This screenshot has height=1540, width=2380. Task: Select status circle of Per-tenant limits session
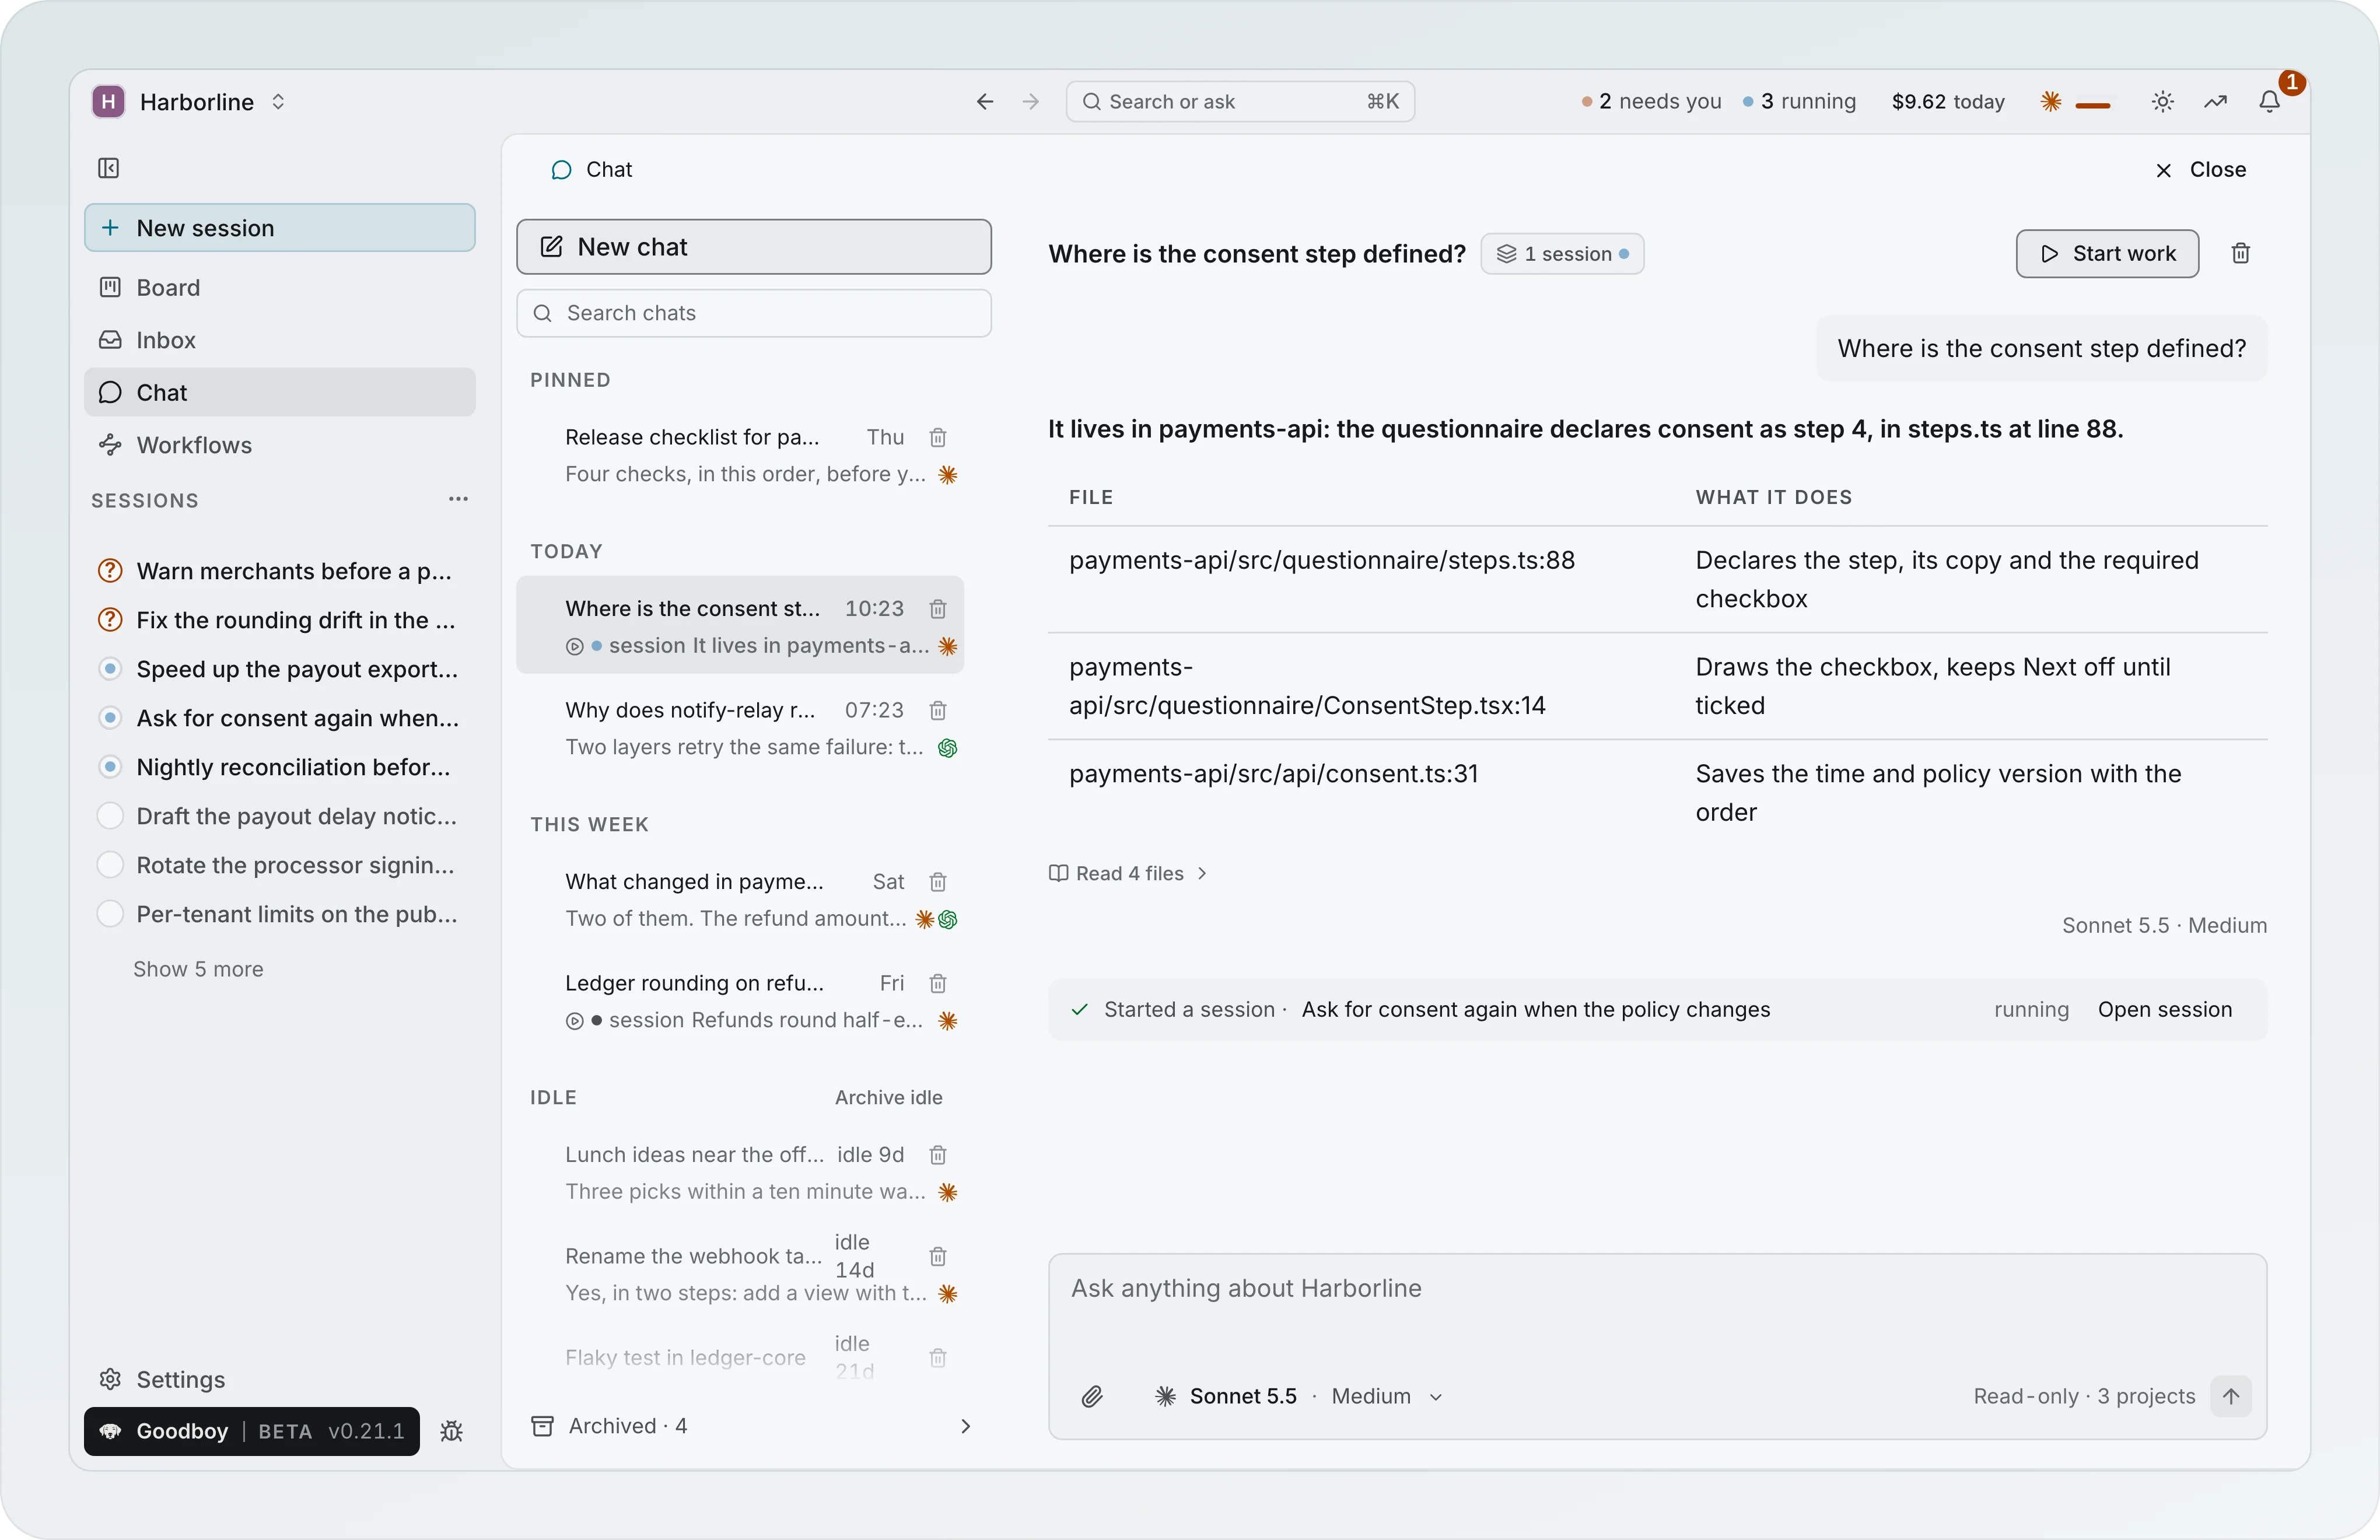point(110,914)
